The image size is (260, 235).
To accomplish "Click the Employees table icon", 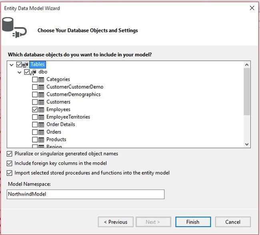I will click(x=41, y=110).
